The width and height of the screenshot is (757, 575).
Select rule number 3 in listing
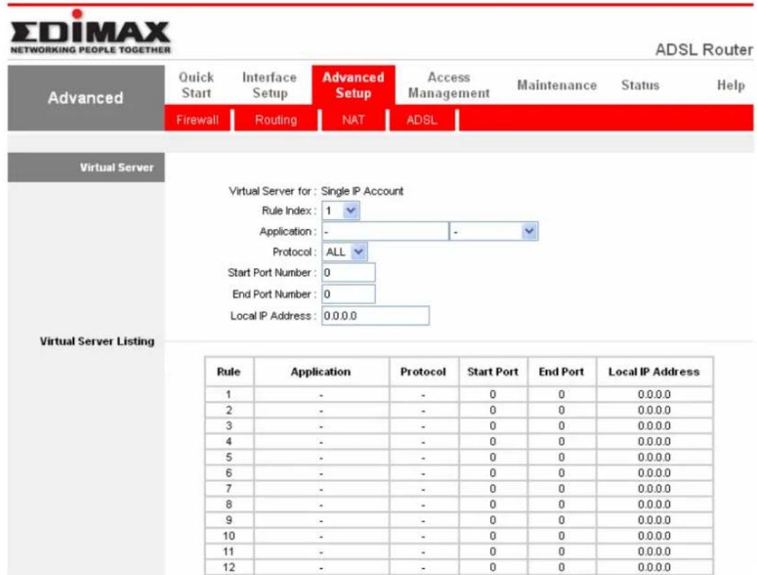[229, 426]
